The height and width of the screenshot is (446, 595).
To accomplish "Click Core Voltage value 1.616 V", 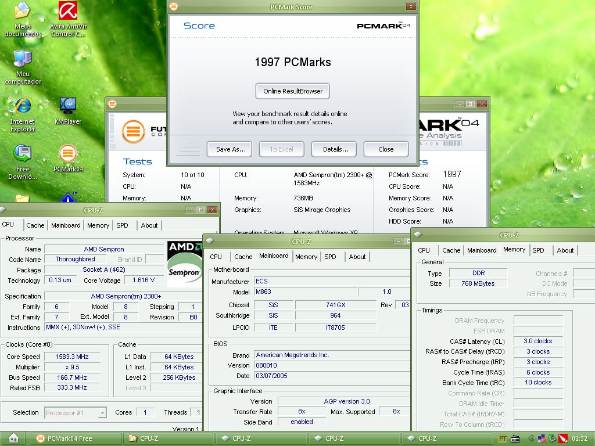I will tap(144, 280).
